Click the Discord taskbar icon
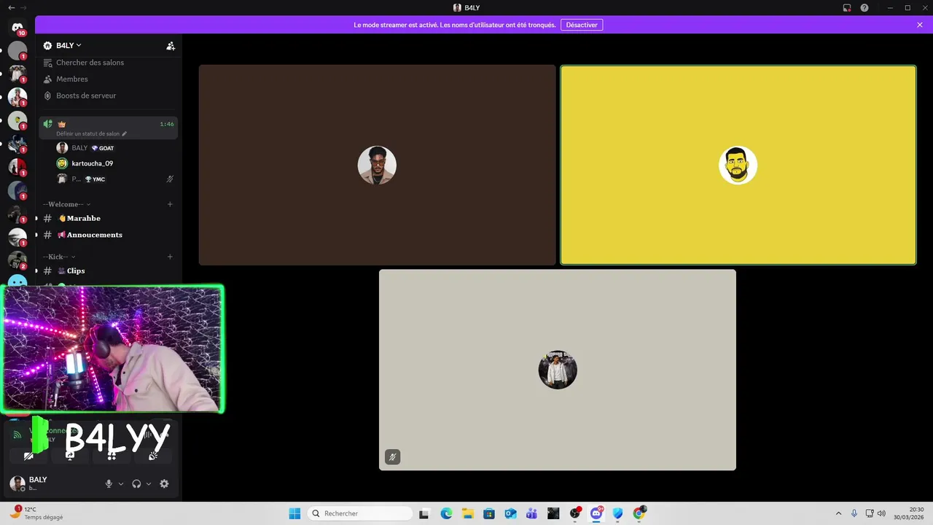 click(596, 513)
